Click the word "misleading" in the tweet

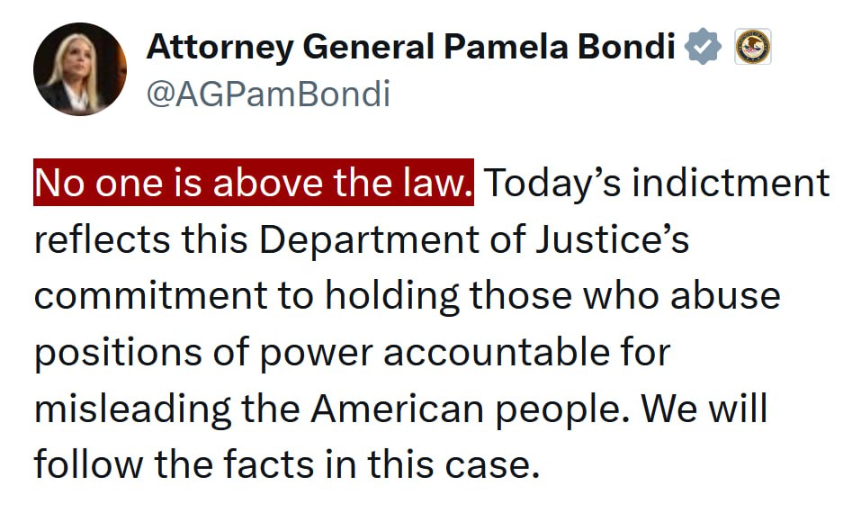point(130,409)
